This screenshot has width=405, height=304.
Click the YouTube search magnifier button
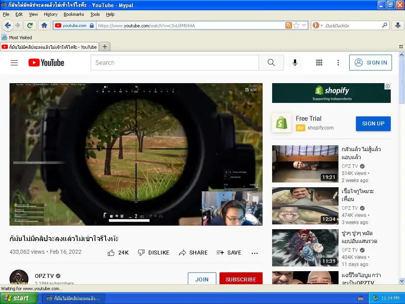271,63
